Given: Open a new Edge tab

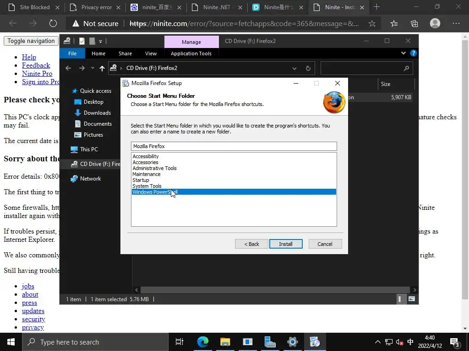Looking at the screenshot, I should tap(376, 7).
